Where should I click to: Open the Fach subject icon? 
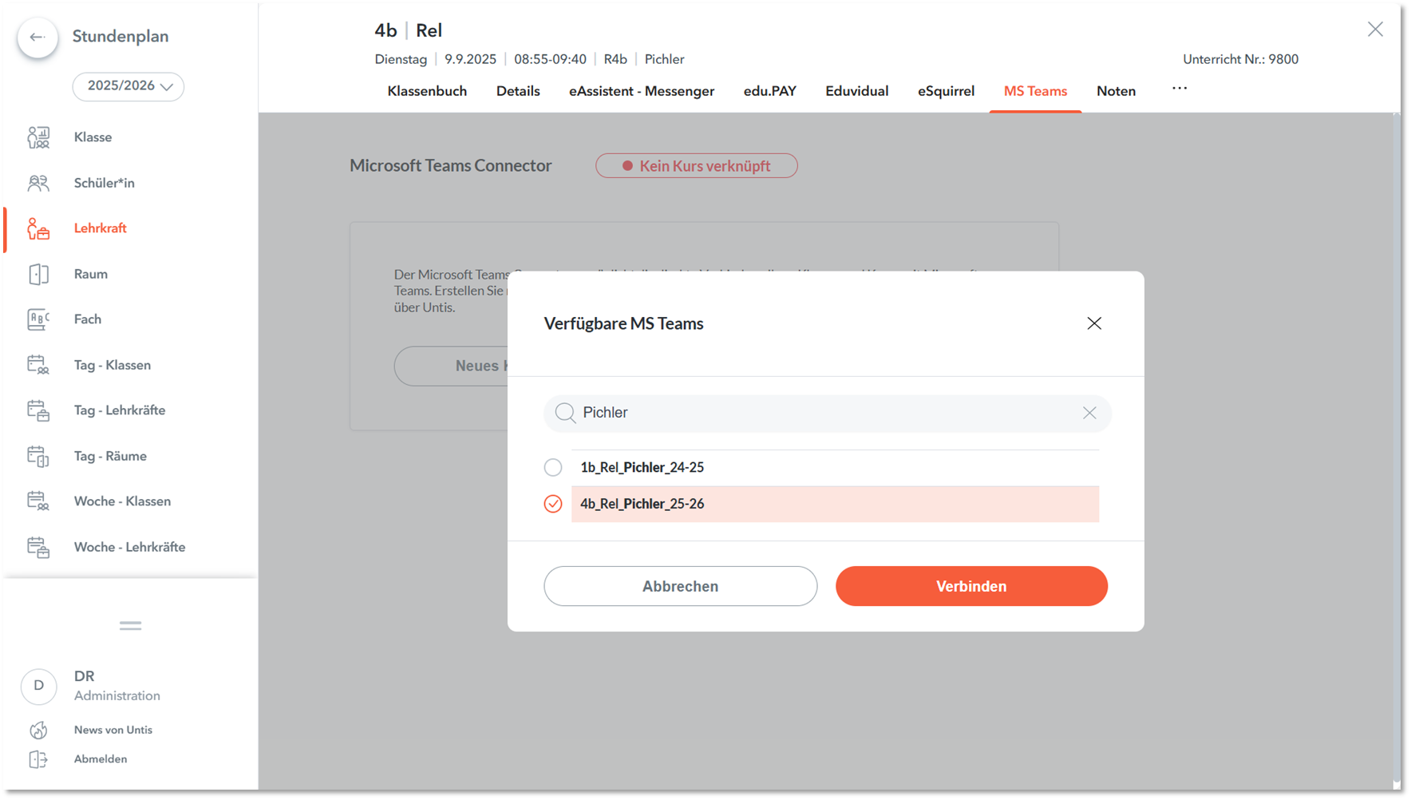pos(38,319)
